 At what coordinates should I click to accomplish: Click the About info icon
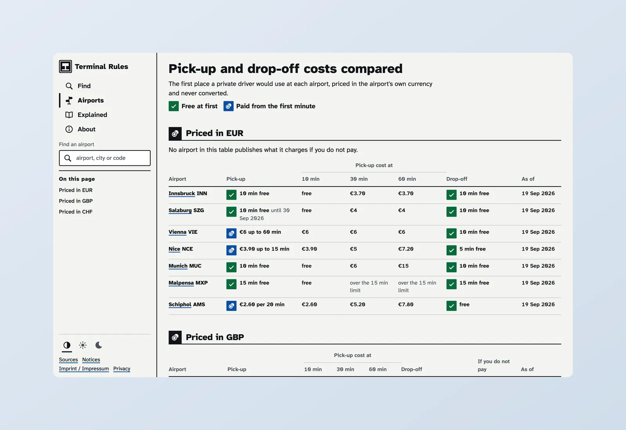69,129
